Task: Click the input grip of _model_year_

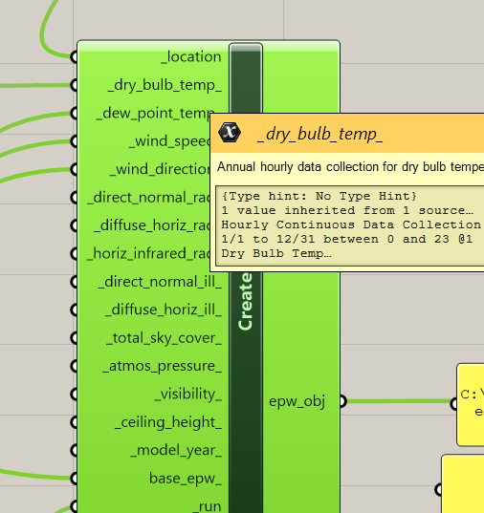Action: tap(75, 450)
